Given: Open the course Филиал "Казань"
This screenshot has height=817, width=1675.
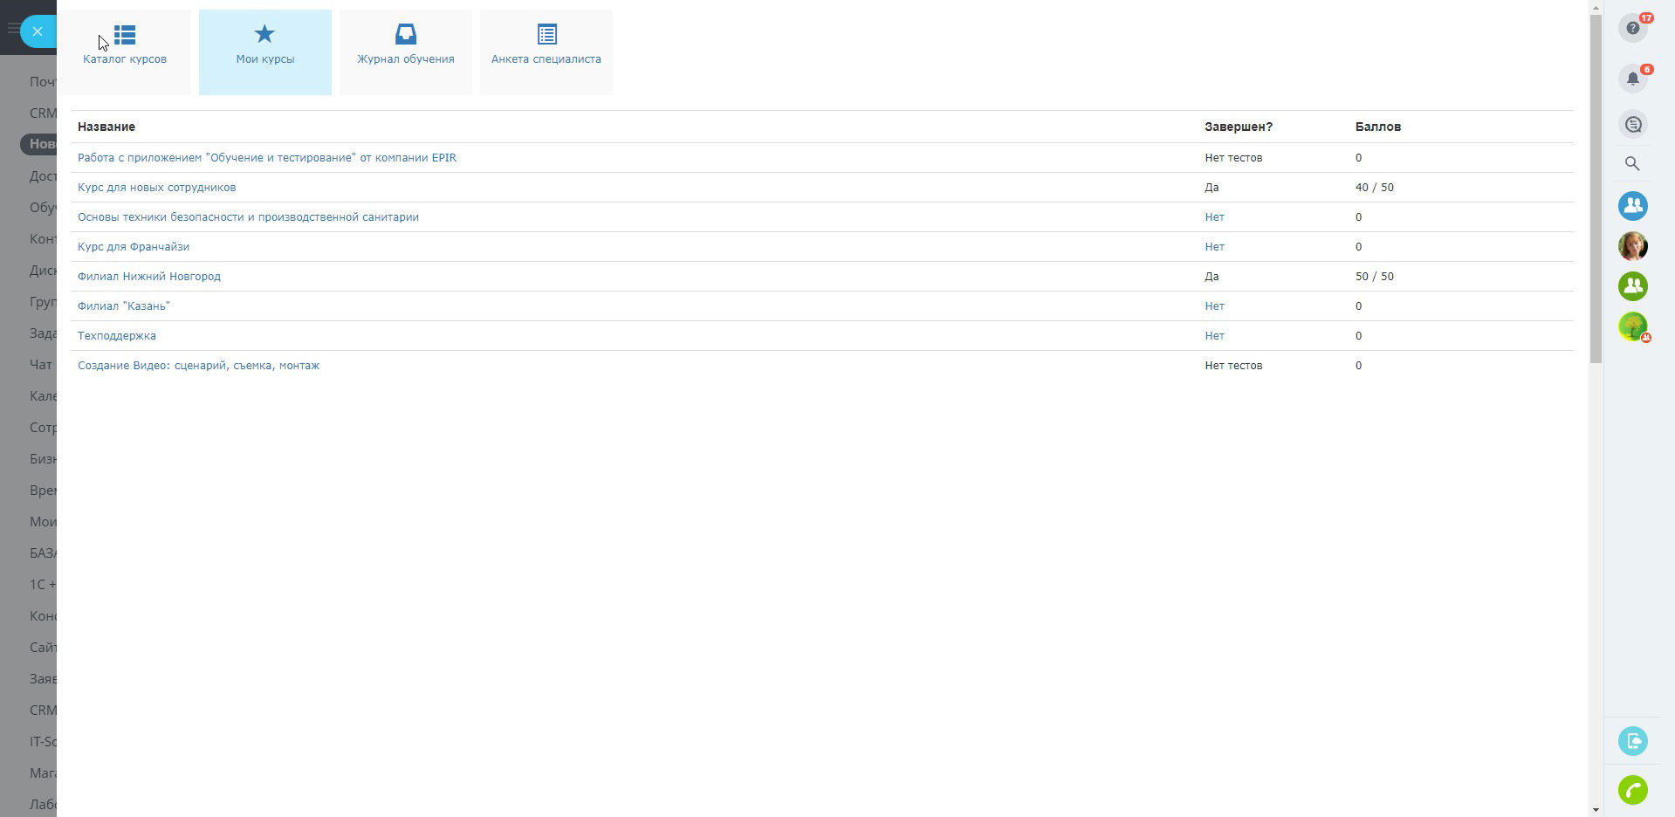Looking at the screenshot, I should (124, 306).
